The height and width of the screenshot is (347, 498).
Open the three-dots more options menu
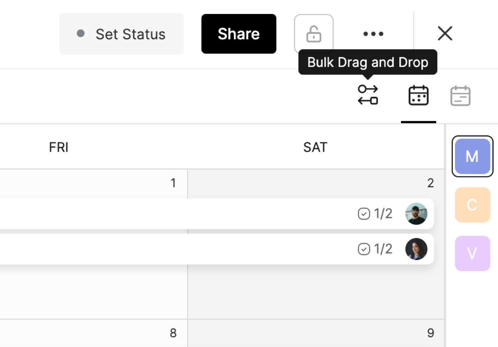point(373,34)
